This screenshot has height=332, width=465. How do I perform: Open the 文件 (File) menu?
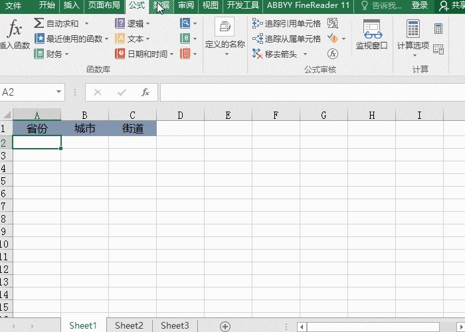pyautogui.click(x=13, y=5)
